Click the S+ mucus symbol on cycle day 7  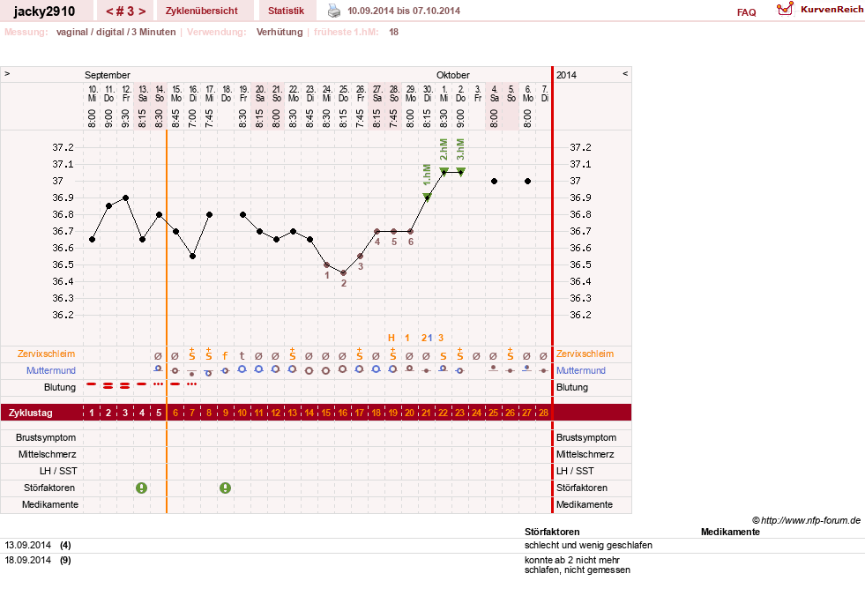click(192, 354)
